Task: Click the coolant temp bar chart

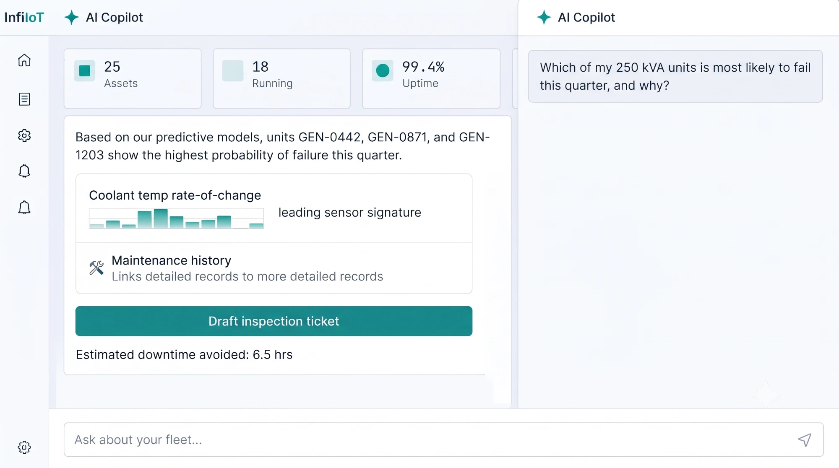Action: click(176, 218)
